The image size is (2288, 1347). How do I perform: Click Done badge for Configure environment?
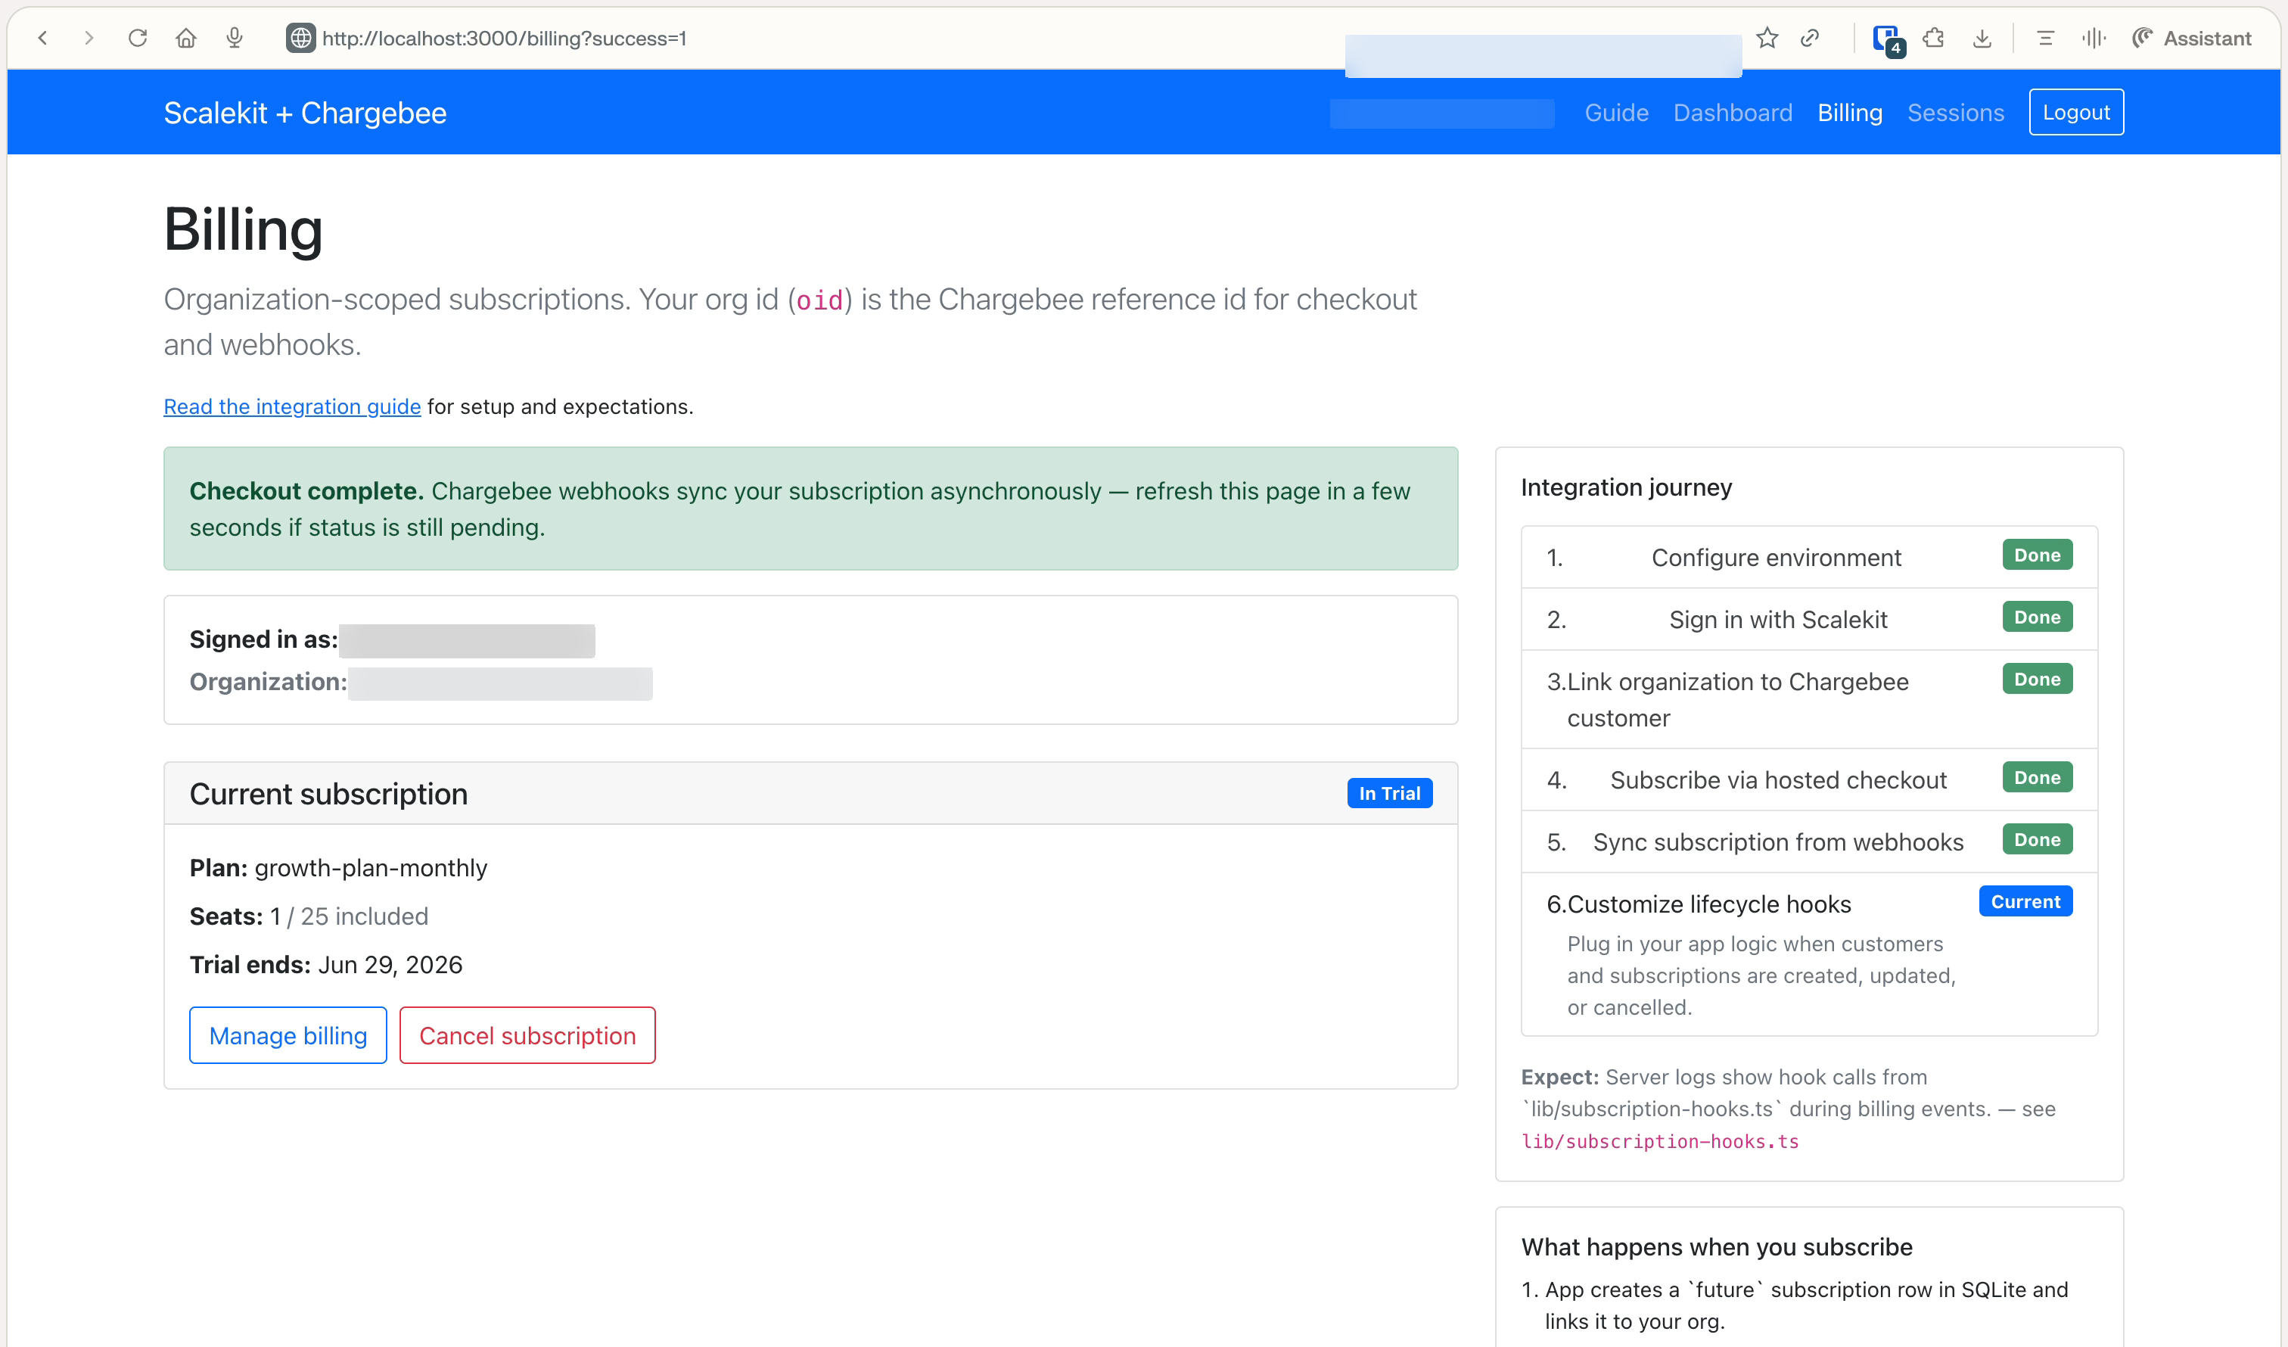(x=2038, y=555)
